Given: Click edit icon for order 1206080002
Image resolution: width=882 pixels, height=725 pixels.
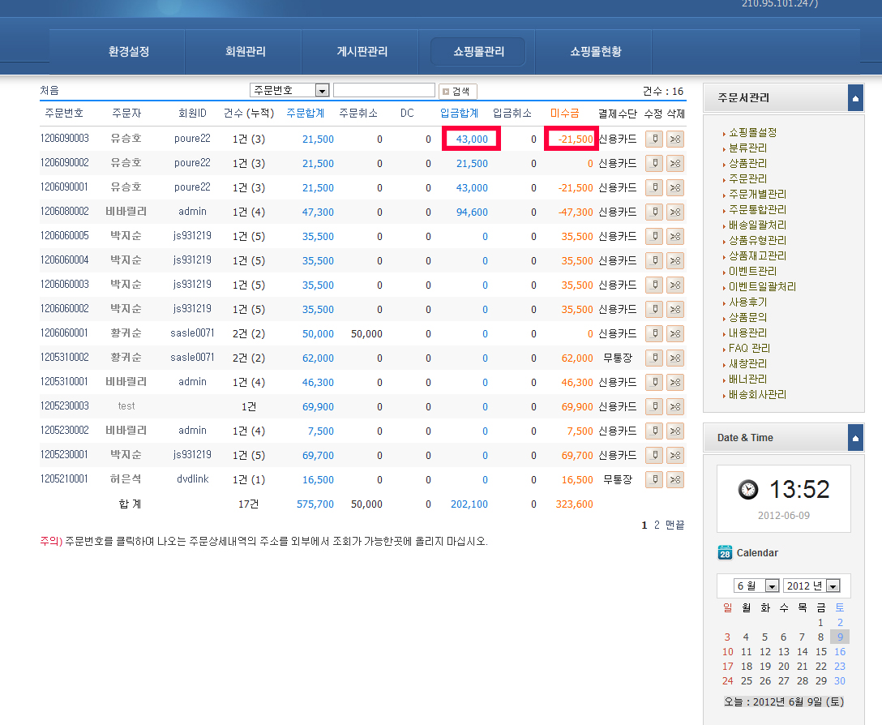Looking at the screenshot, I should (653, 212).
